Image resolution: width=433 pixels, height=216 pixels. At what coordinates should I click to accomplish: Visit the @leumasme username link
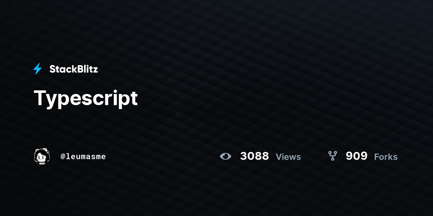[x=83, y=157]
